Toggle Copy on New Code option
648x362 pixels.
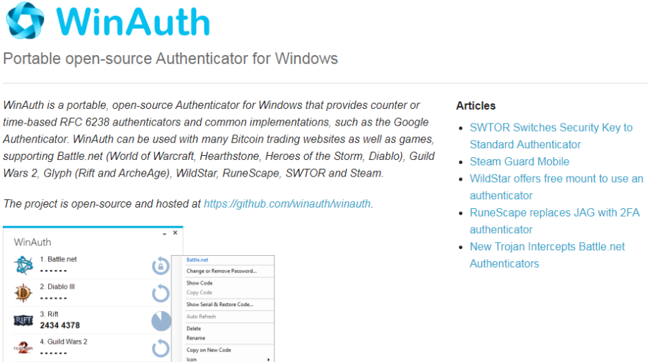(x=209, y=350)
